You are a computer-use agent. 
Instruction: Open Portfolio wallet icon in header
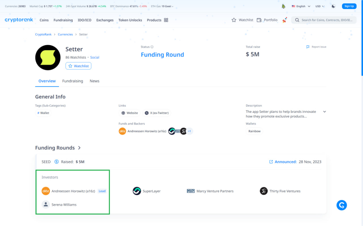pyautogui.click(x=259, y=20)
